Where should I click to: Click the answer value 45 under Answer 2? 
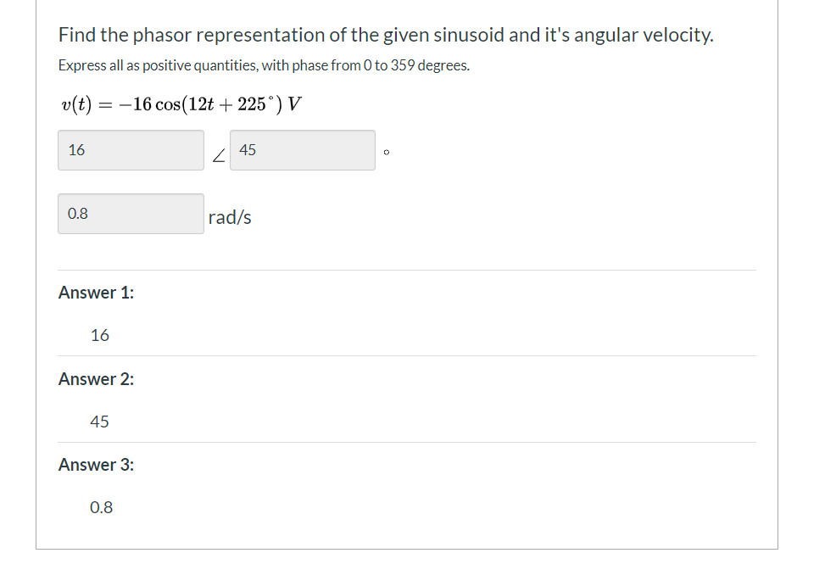(x=99, y=422)
